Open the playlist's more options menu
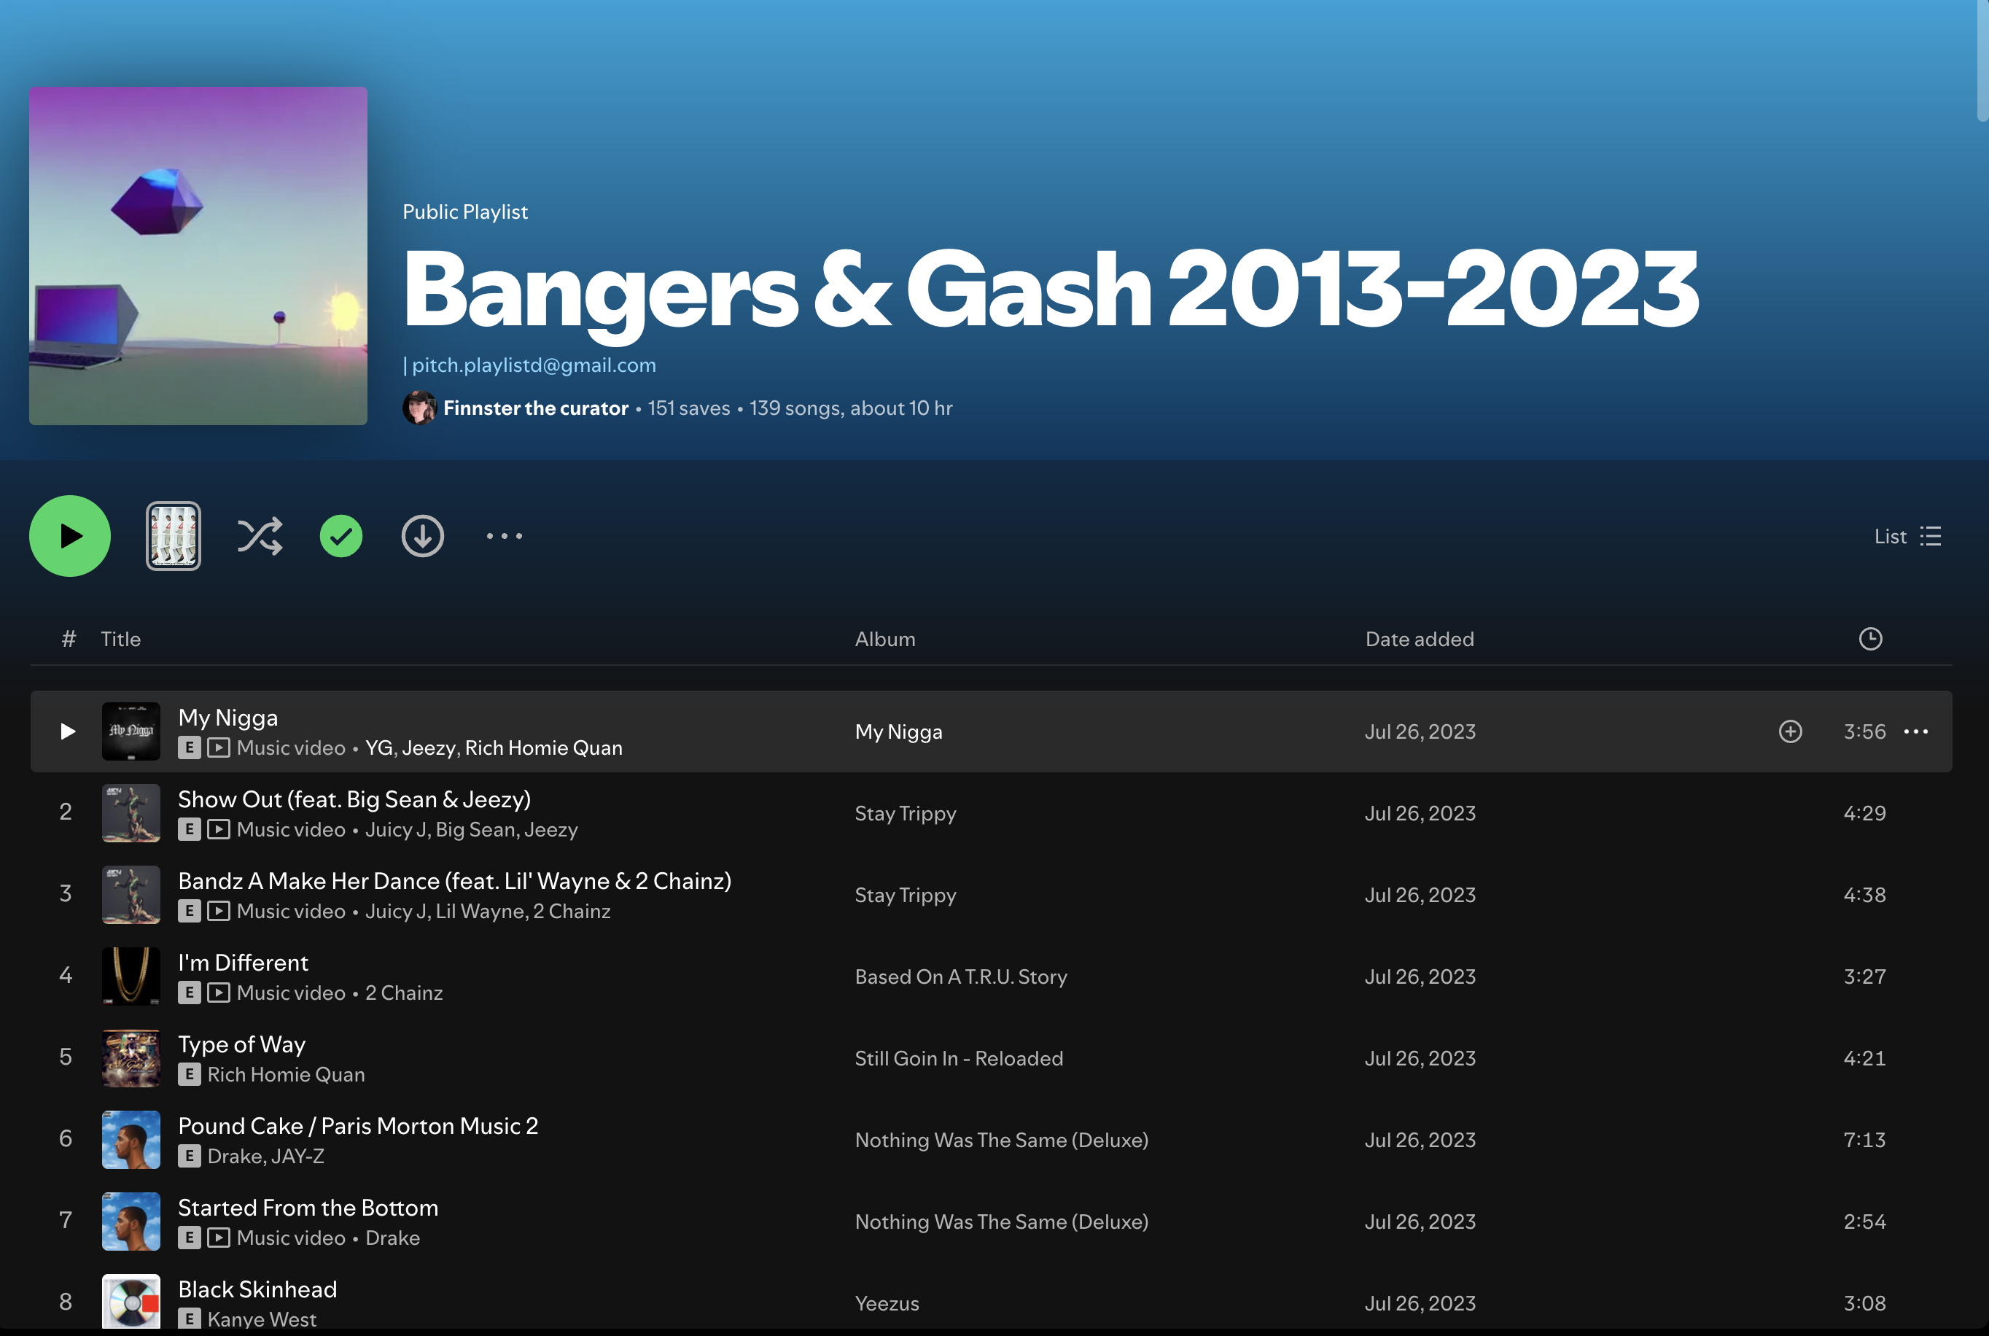Screen dimensions: 1989x1336 point(505,536)
